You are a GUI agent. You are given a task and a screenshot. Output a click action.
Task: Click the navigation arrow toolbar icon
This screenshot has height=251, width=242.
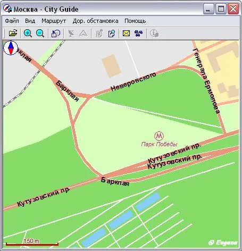[x=84, y=33]
